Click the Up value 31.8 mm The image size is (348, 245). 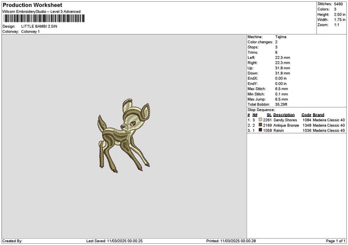[x=282, y=68]
